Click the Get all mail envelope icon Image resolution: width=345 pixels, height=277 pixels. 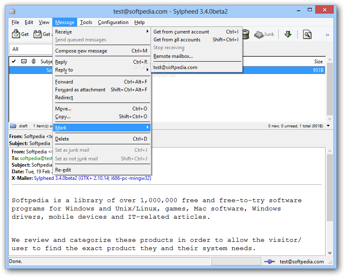click(x=37, y=34)
